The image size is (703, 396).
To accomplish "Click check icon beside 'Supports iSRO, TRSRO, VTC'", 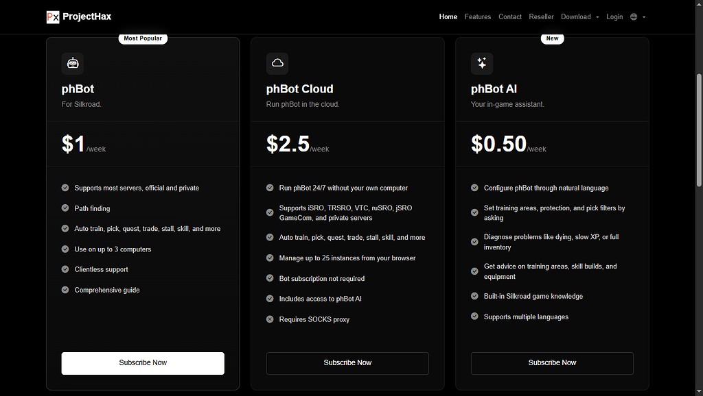I will click(x=270, y=212).
